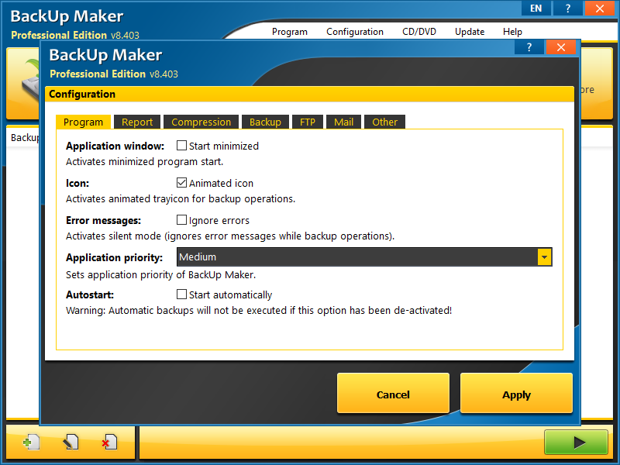Cancel the Configuration dialog
620x465 pixels.
393,394
